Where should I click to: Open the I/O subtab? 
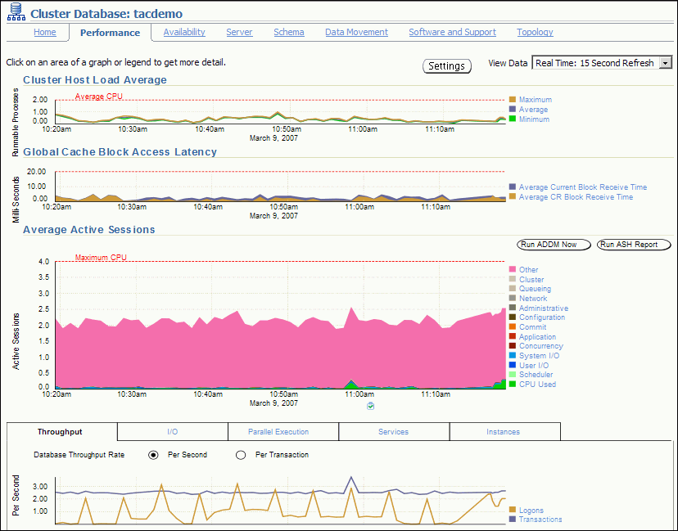tap(173, 431)
